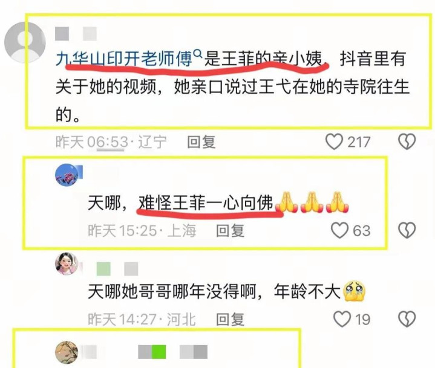Image resolution: width=435 pixels, height=368 pixels.
Task: Like the comment with 19 likes
Action: point(342,319)
